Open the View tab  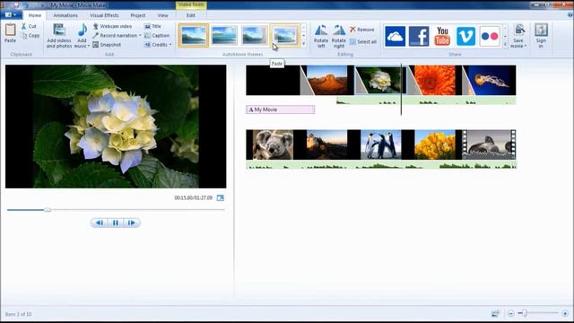[x=162, y=15]
